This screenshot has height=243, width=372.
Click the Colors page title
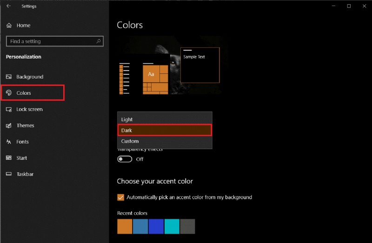click(x=130, y=25)
